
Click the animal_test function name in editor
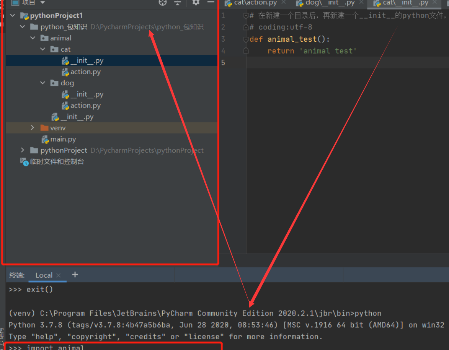(x=292, y=39)
